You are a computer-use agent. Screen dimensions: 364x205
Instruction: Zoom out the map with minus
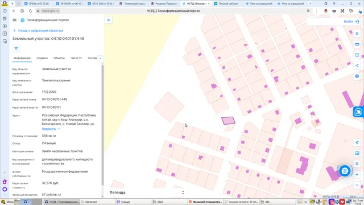click(x=357, y=185)
